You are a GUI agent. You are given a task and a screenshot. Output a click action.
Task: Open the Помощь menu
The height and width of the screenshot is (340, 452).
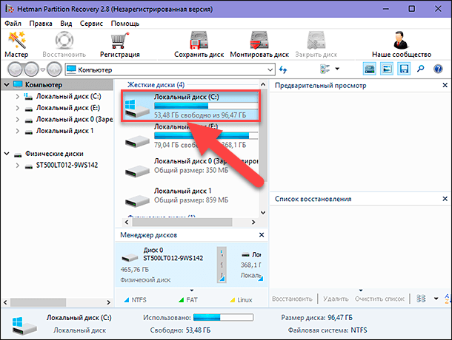tap(125, 24)
